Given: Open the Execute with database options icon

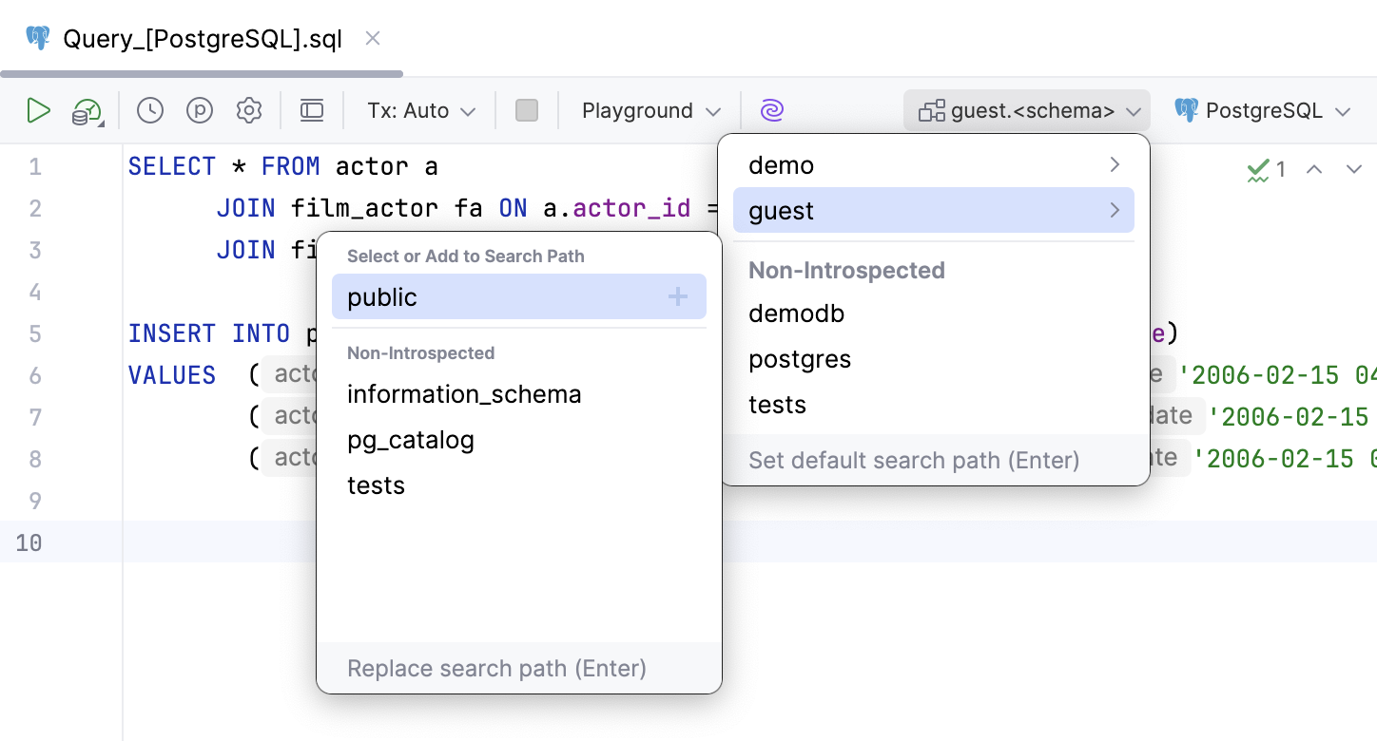Looking at the screenshot, I should [85, 110].
